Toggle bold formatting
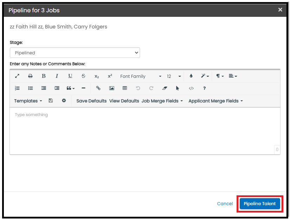 [x=44, y=76]
